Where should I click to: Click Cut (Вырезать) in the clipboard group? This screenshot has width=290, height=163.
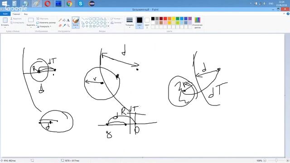[x=16, y=19]
